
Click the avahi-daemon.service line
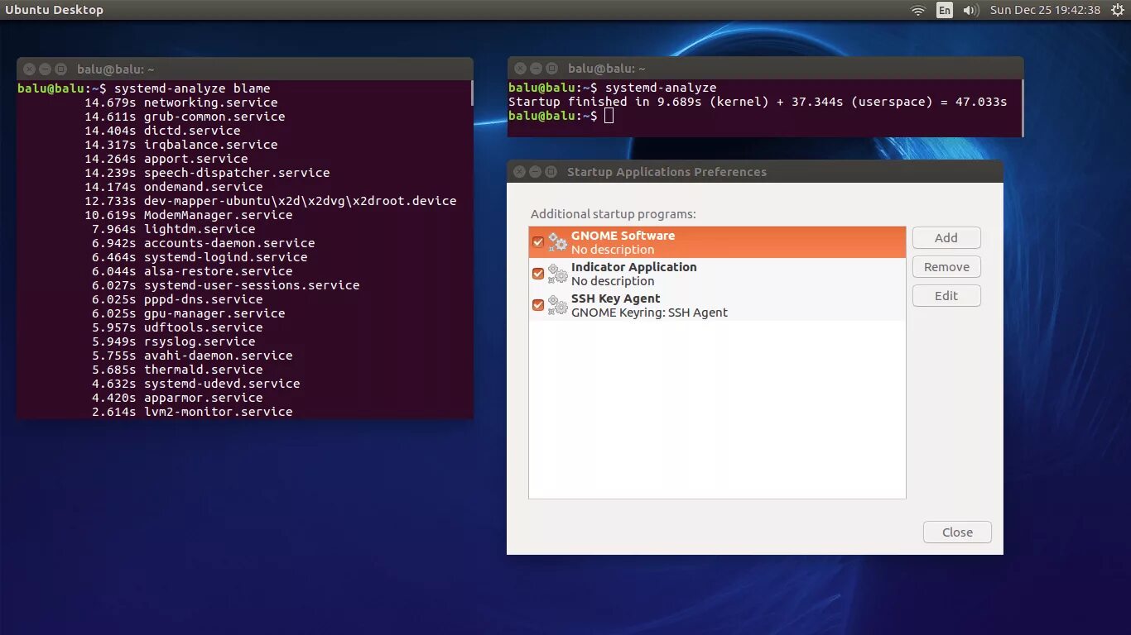click(192, 356)
